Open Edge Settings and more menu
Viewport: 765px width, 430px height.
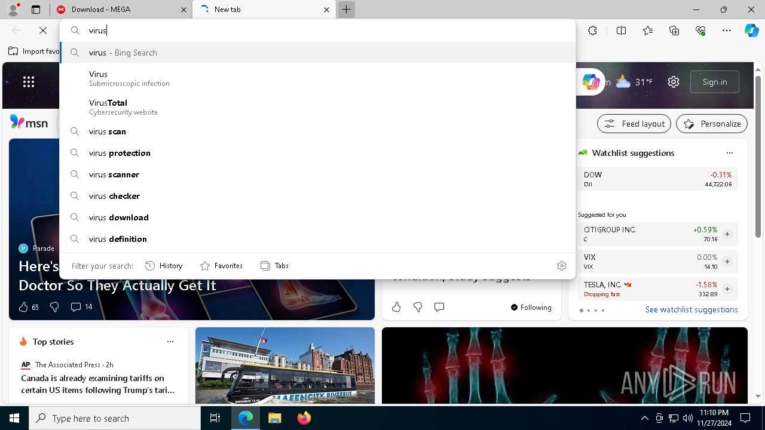click(x=727, y=30)
